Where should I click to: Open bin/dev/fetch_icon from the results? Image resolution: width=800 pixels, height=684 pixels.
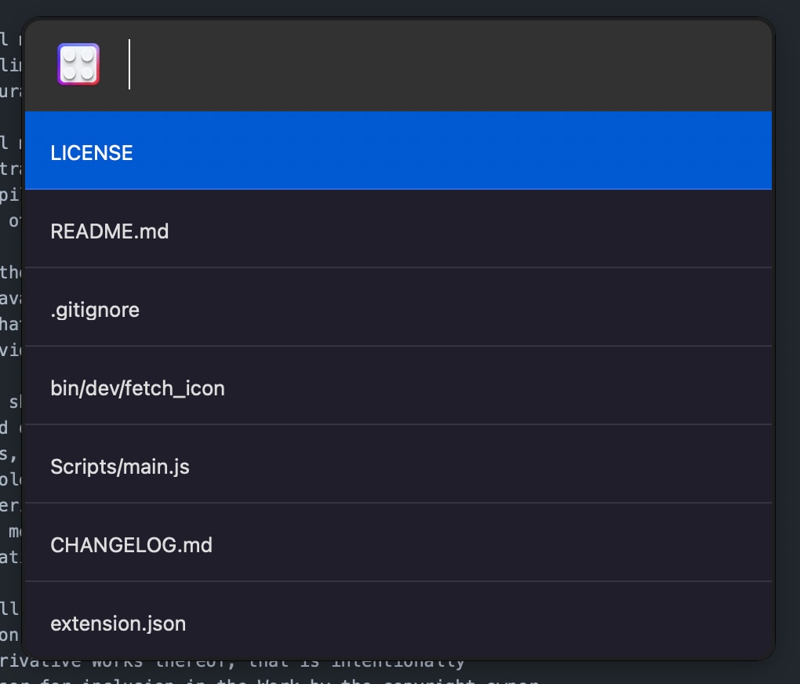pyautogui.click(x=398, y=386)
